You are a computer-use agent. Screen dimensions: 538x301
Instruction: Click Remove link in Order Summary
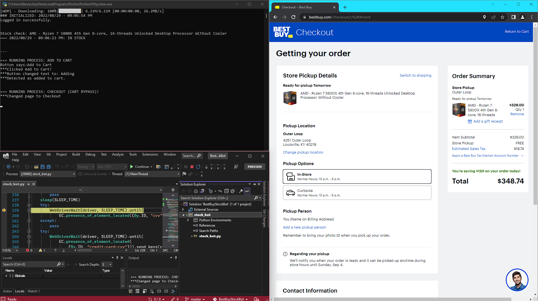(517, 114)
